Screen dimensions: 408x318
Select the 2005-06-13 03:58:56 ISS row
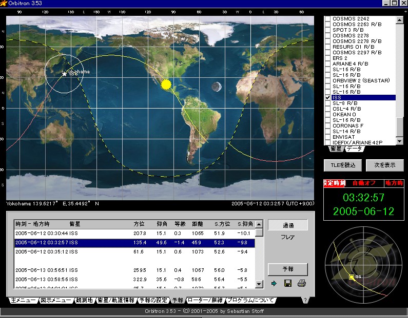point(134,280)
